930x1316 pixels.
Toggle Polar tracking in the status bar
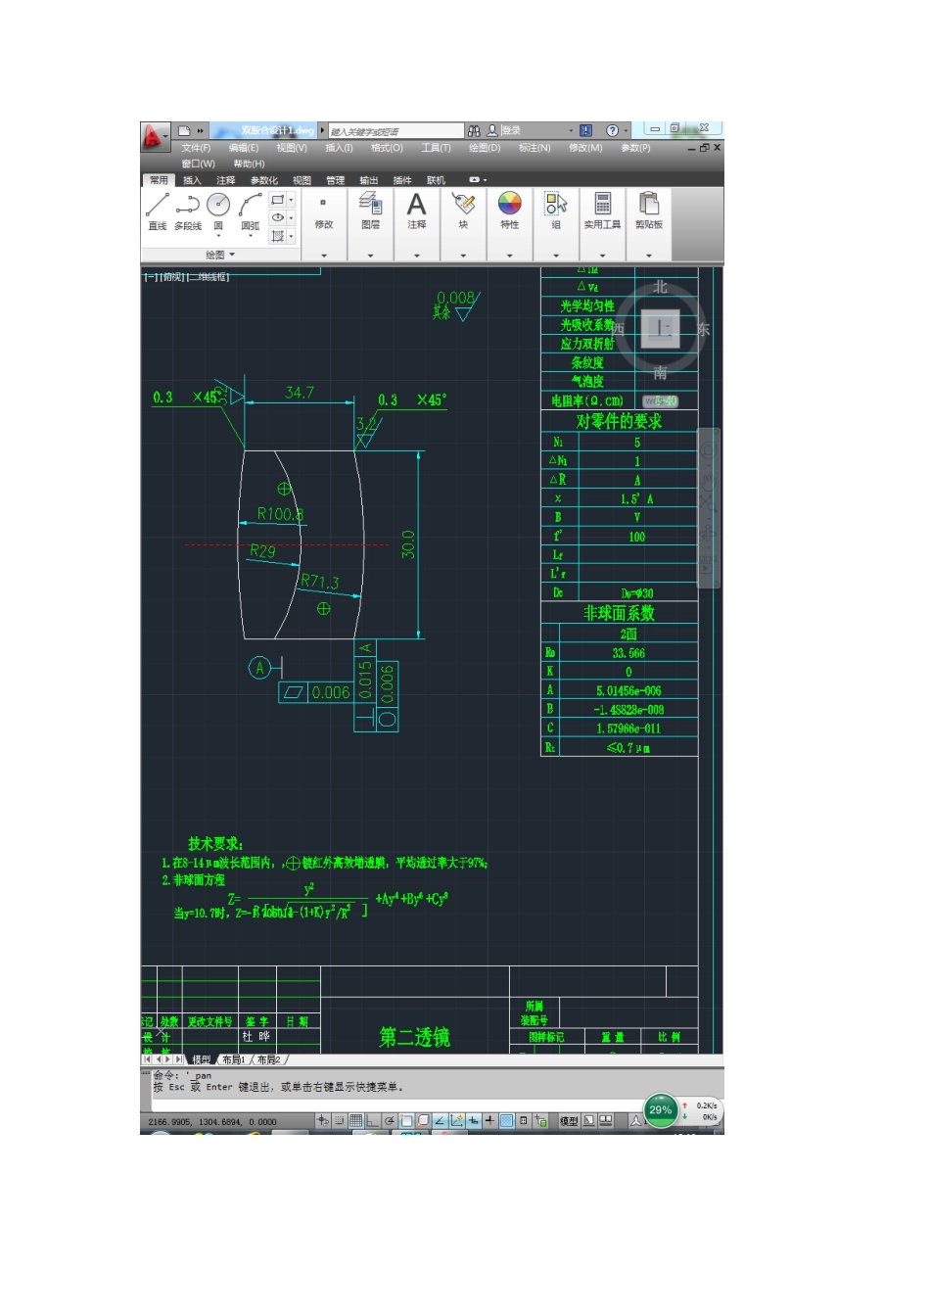pos(390,1120)
